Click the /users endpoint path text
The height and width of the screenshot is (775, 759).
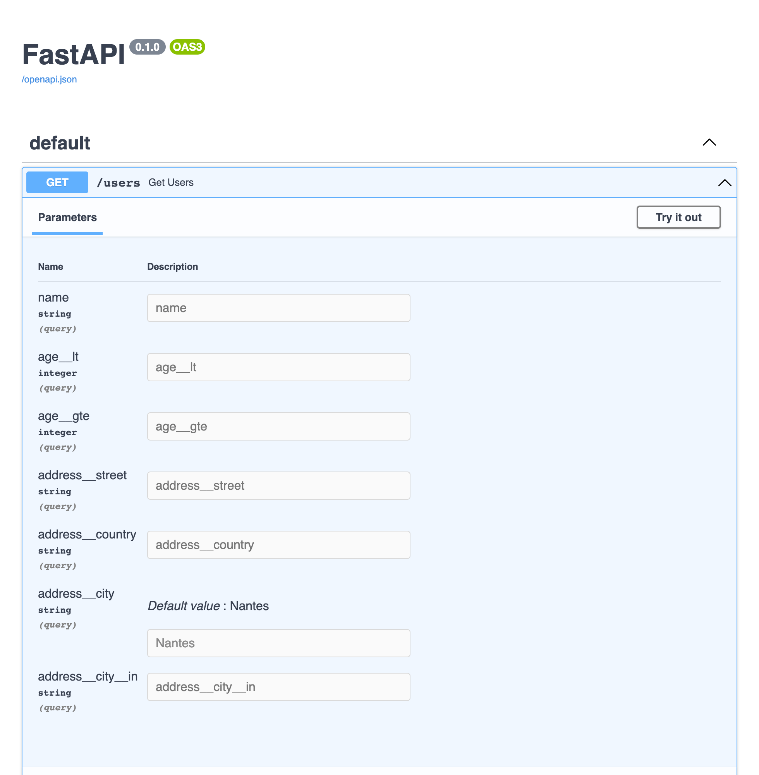click(x=118, y=182)
